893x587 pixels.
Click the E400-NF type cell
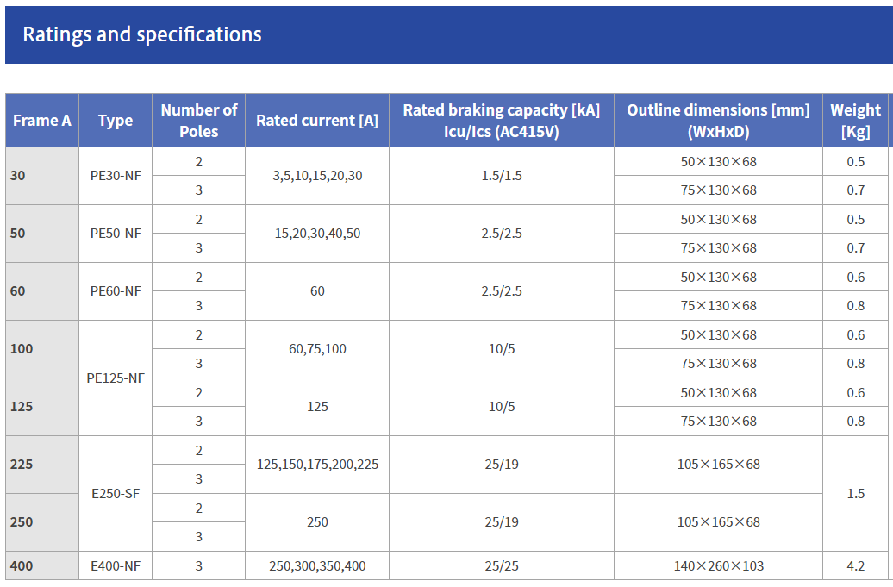[116, 566]
